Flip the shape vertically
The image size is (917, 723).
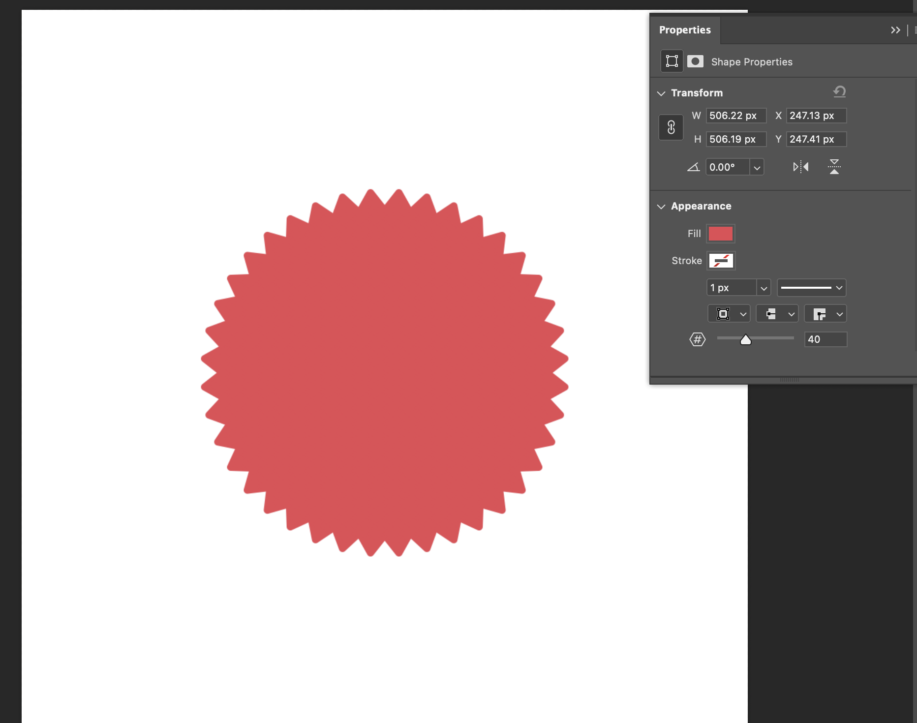pyautogui.click(x=834, y=167)
